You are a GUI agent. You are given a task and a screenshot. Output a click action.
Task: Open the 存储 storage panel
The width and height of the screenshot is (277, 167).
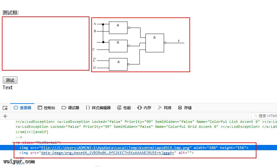tap(185, 108)
